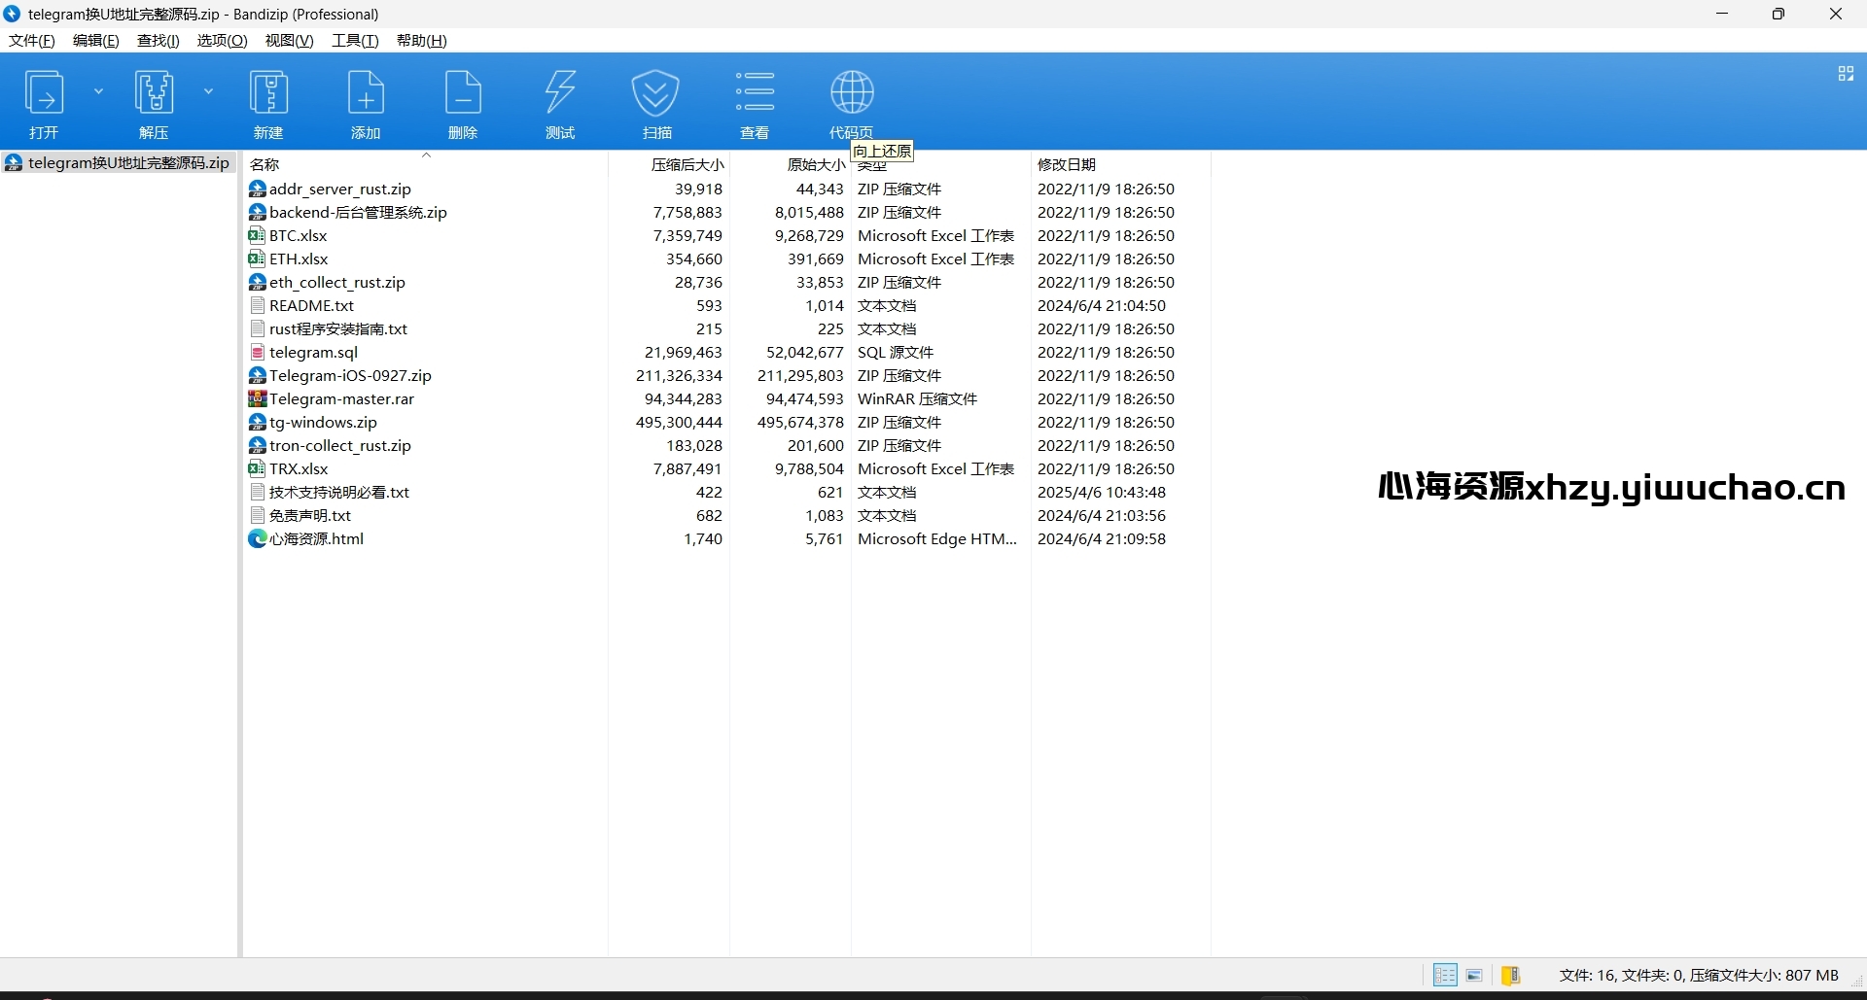
Task: Click the 211,326,334 compressed size value
Action: 679,375
